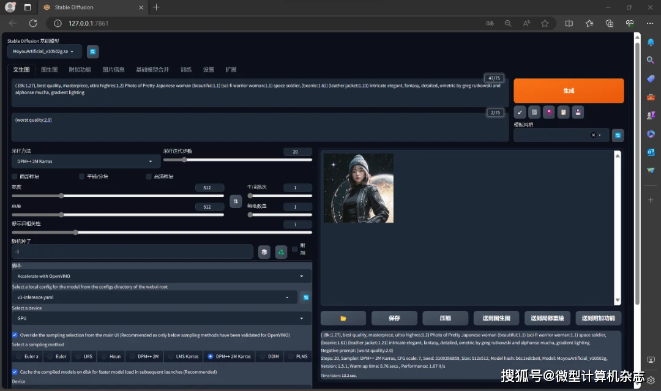Click the trash clear-prompt icon
The image size is (661, 391).
tap(534, 112)
